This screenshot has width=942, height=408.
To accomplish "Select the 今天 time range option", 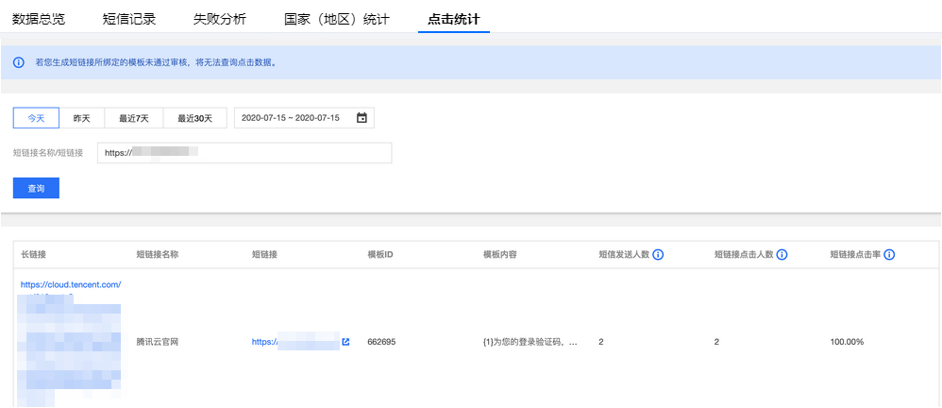I will (36, 118).
